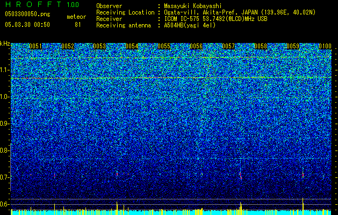The height and width of the screenshot is (215, 338).
Task: Click the kHz axis unit label
Action: pyautogui.click(x=5, y=44)
